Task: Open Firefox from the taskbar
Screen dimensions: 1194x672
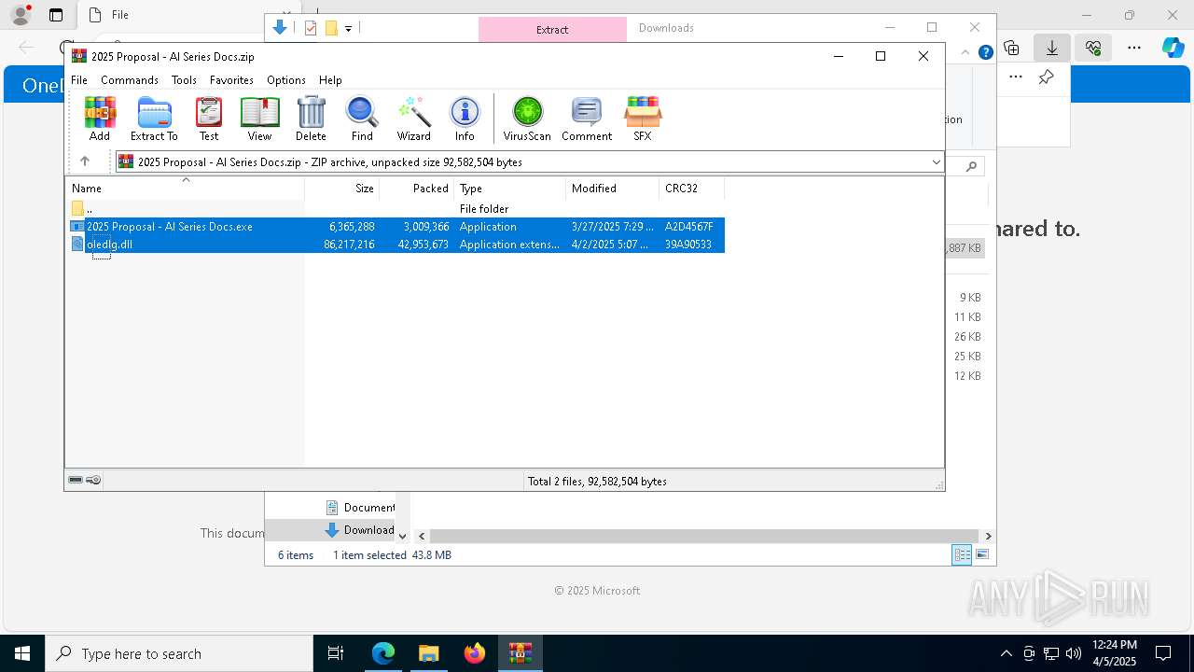Action: click(475, 653)
